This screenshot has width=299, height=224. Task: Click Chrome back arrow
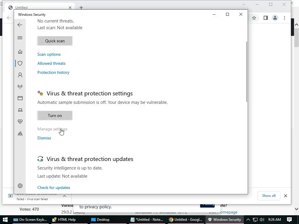coord(9,18)
